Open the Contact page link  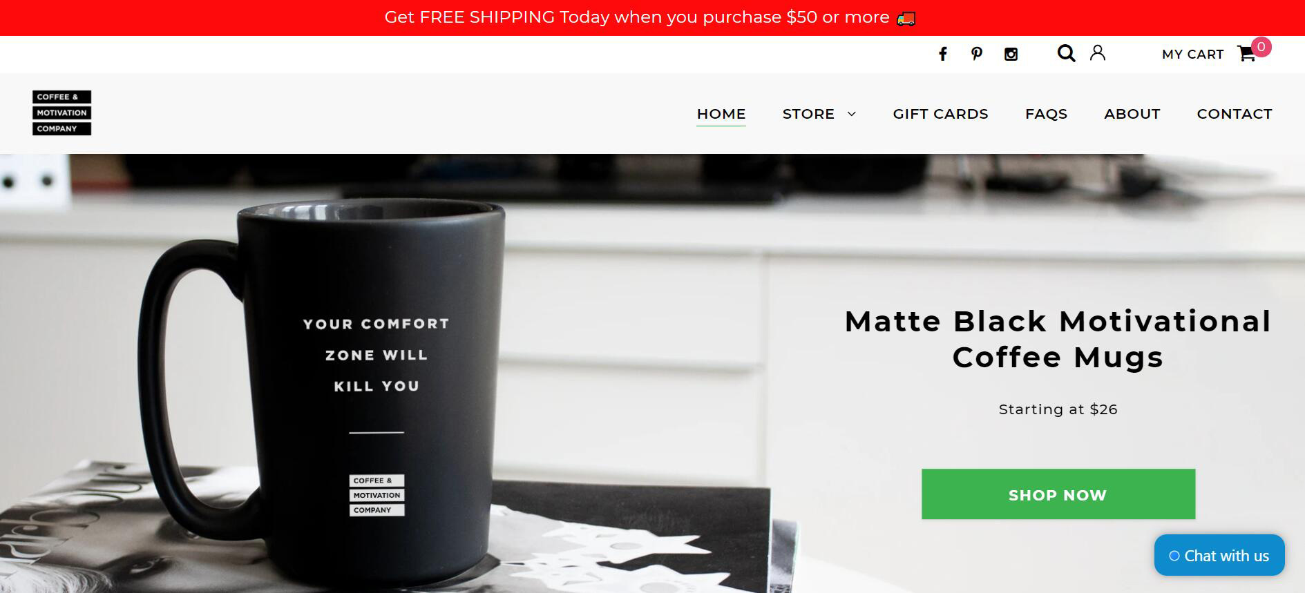(1234, 114)
